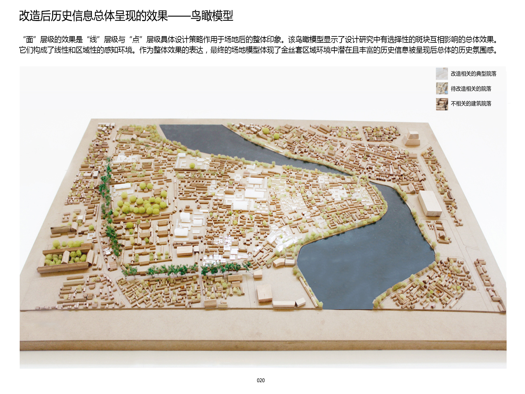Click the paragraph line starting with 它们构成了线性
The image size is (525, 394).
(x=259, y=50)
